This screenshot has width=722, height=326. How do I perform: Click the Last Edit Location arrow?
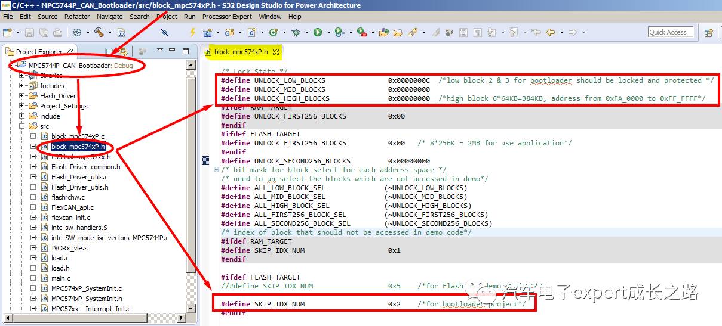point(536,32)
